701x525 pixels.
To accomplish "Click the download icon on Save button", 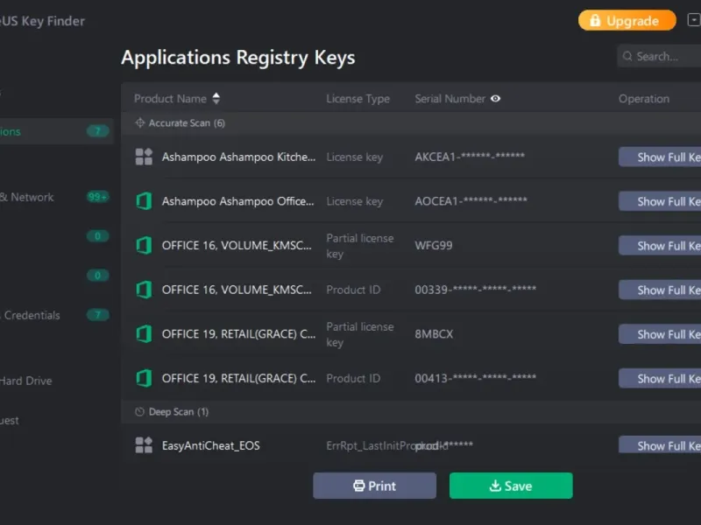I will 495,486.
